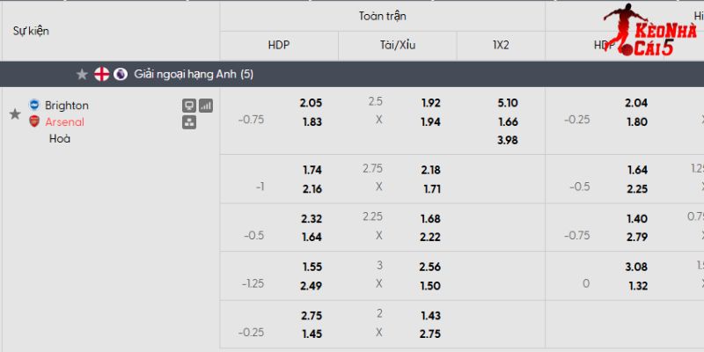Open the live stream monitor icon
The image size is (704, 352).
tap(188, 106)
